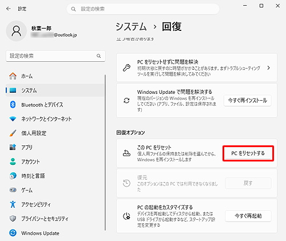Open 個人用設定 label

tap(34, 133)
